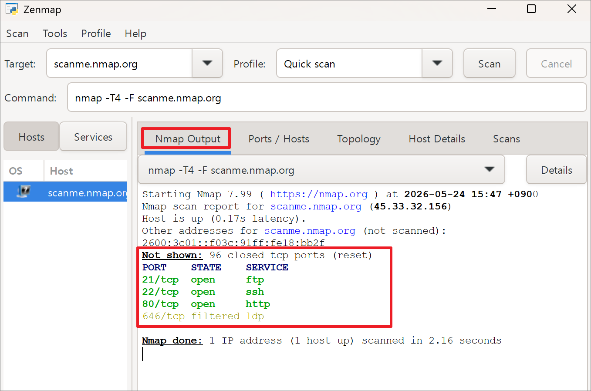
Task: Switch to the Host Details tab
Action: (x=437, y=139)
